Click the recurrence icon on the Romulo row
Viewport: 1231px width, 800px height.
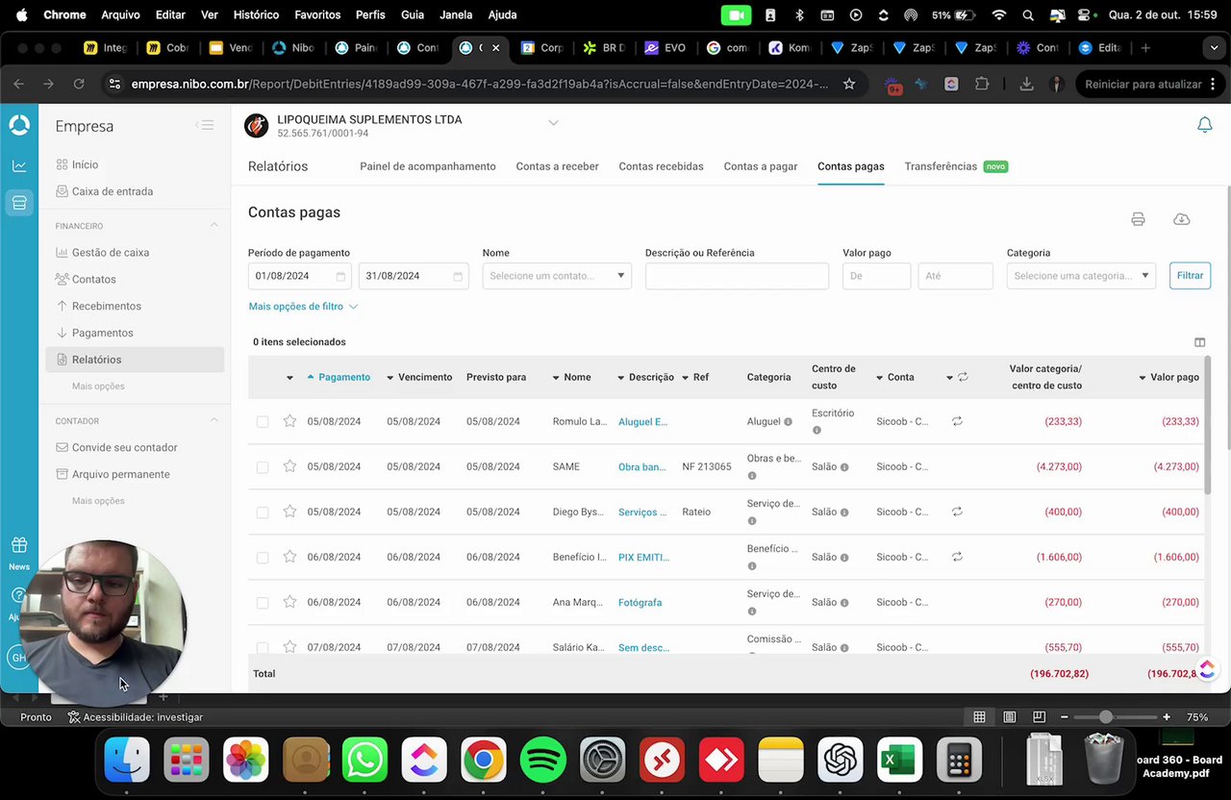tap(957, 421)
